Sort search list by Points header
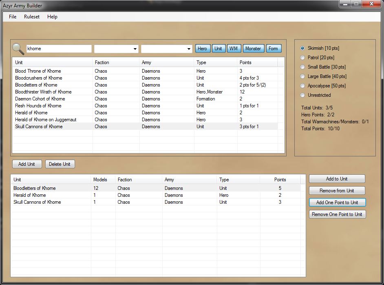384x285 pixels. tap(257, 62)
